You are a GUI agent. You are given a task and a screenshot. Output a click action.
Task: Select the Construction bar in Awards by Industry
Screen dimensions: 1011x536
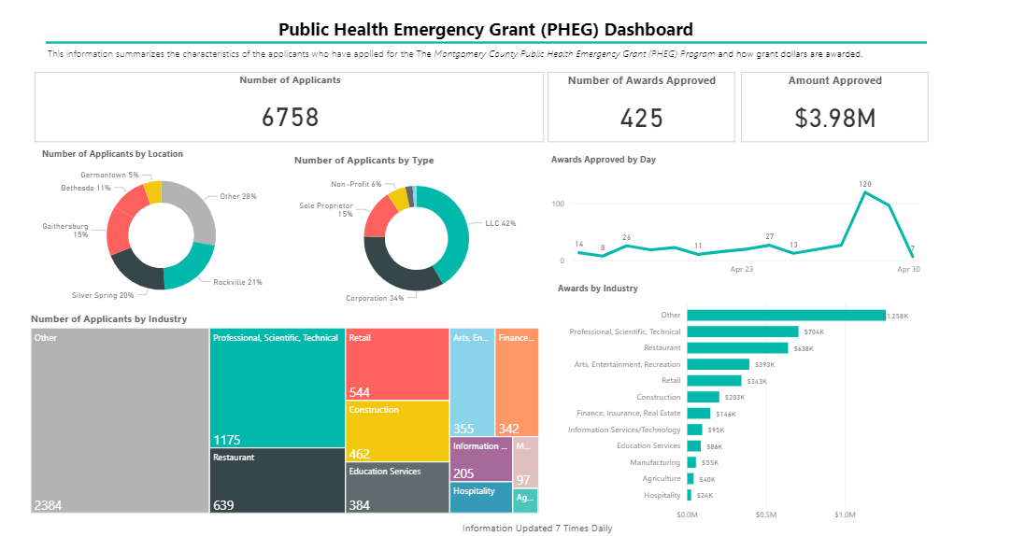(703, 397)
